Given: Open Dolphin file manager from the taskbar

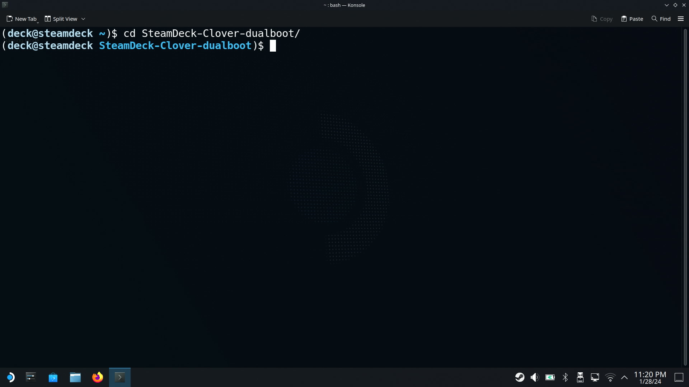Looking at the screenshot, I should click(75, 377).
